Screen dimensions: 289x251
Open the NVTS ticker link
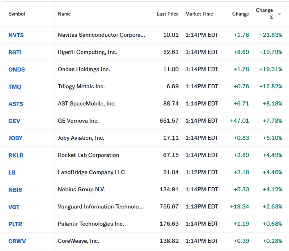pos(16,35)
